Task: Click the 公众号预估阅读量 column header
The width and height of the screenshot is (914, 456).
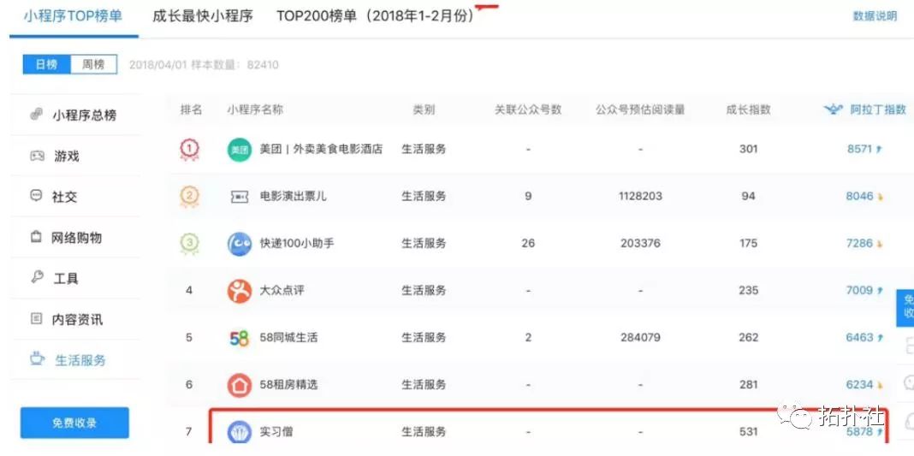Action: (640, 110)
